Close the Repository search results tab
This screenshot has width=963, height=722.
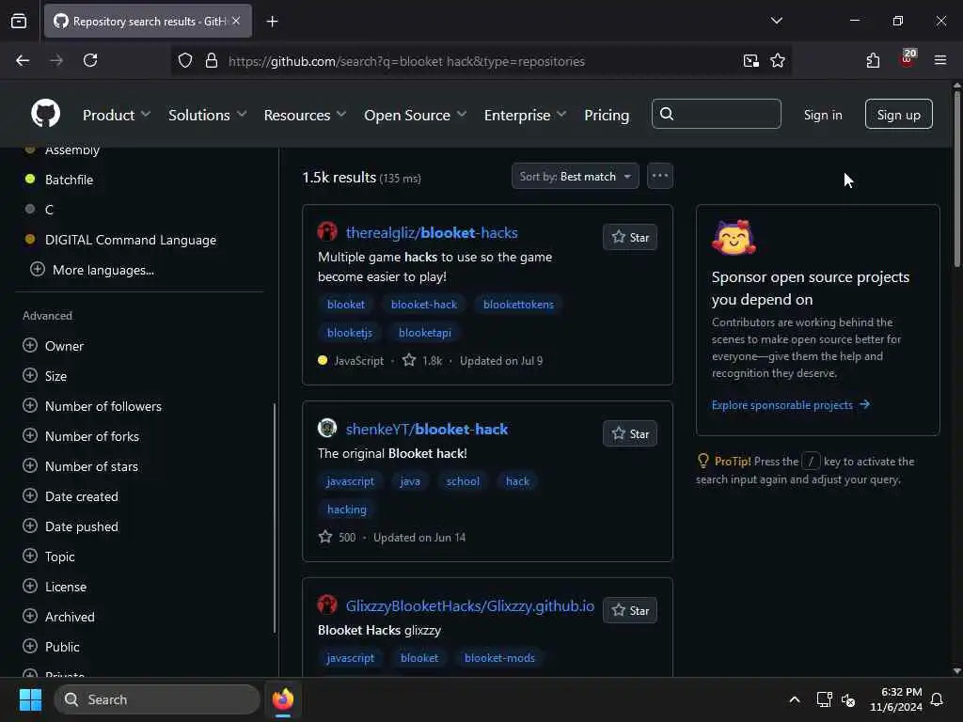[x=236, y=21]
